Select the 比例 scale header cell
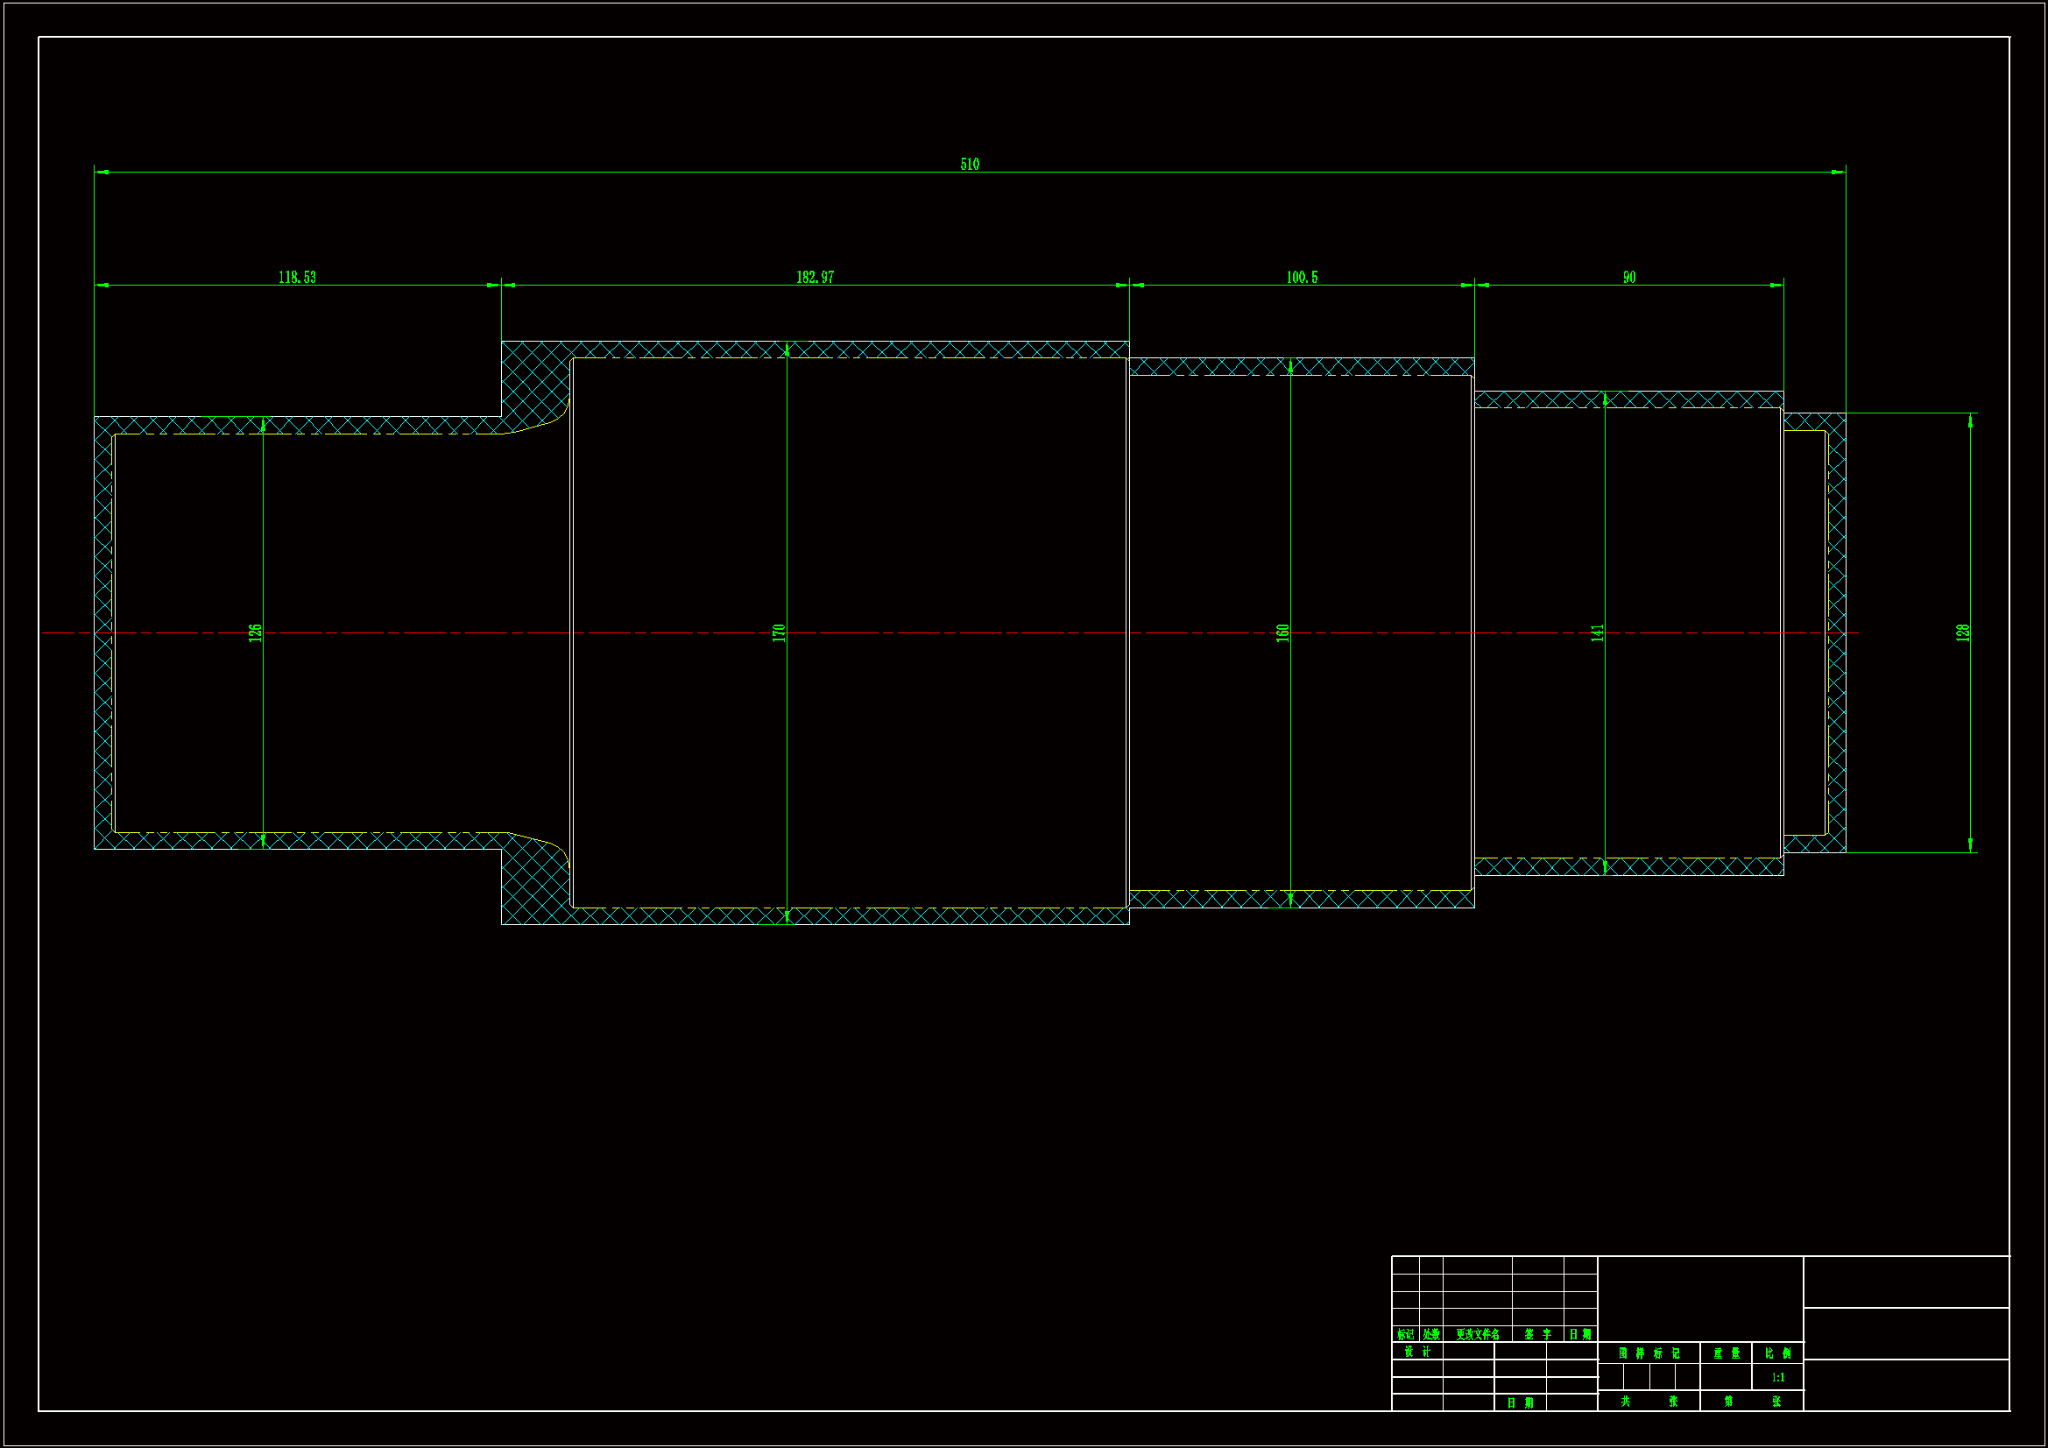Screen dimensions: 2048x1448 click(x=1777, y=1353)
